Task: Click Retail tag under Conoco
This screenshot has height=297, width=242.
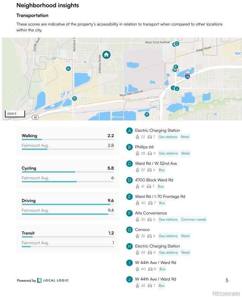Action: [x=185, y=236]
